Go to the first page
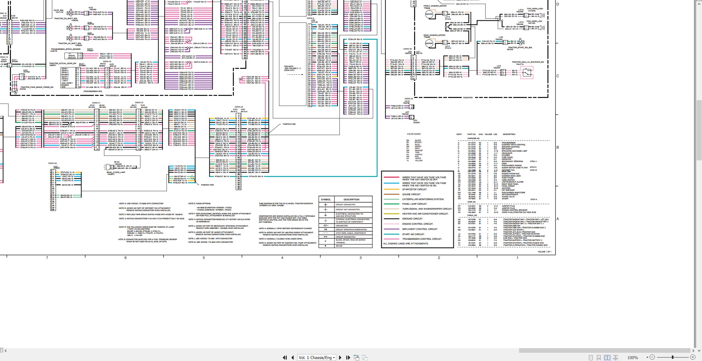This screenshot has height=361, width=702. pos(285,357)
